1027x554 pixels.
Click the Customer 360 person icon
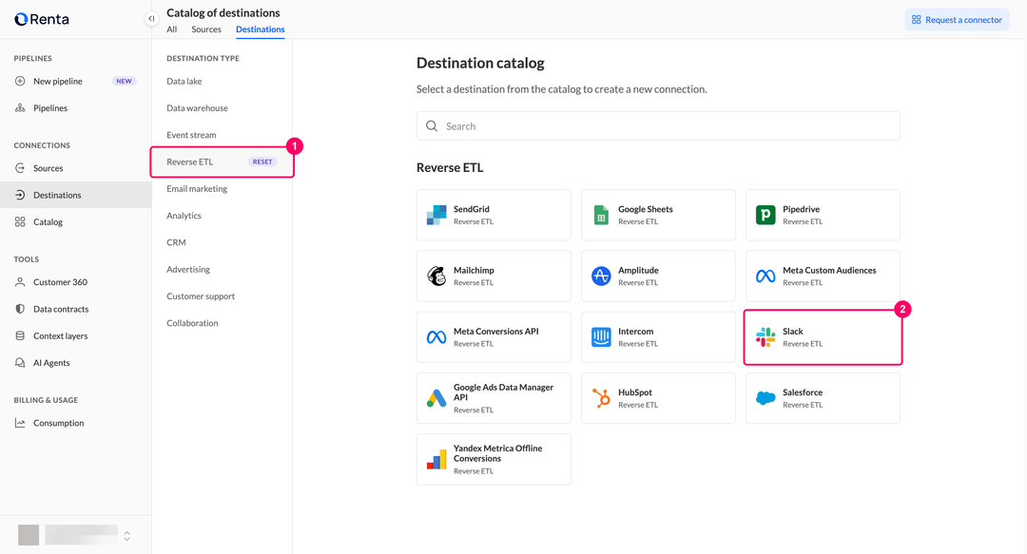pyautogui.click(x=20, y=282)
